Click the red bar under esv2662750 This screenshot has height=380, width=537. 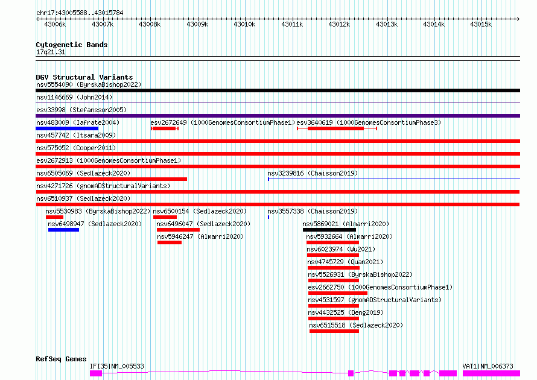pos(338,293)
